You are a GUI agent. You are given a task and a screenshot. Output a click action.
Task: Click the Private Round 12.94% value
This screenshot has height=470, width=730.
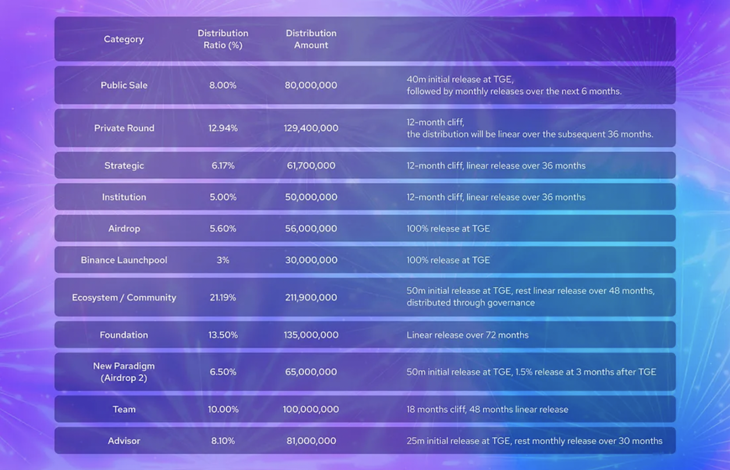223,128
